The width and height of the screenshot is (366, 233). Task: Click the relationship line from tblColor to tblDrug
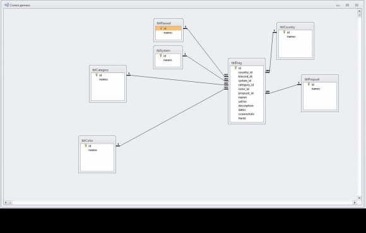coord(172,118)
